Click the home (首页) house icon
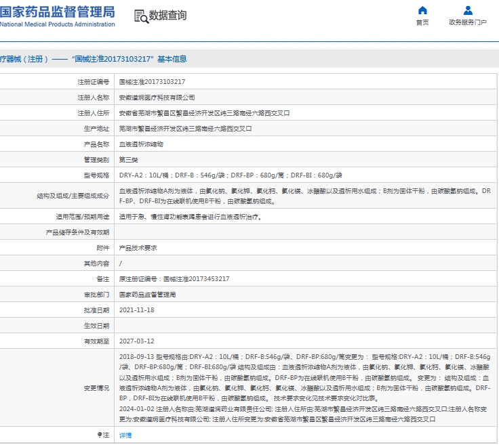The image size is (499, 445). coord(422,10)
